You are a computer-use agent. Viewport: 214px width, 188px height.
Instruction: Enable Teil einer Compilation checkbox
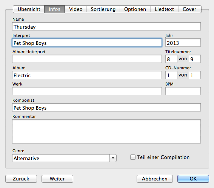point(132,157)
